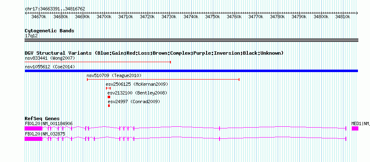
Task: Click the right arrow of the ruler
Action: 357,13
